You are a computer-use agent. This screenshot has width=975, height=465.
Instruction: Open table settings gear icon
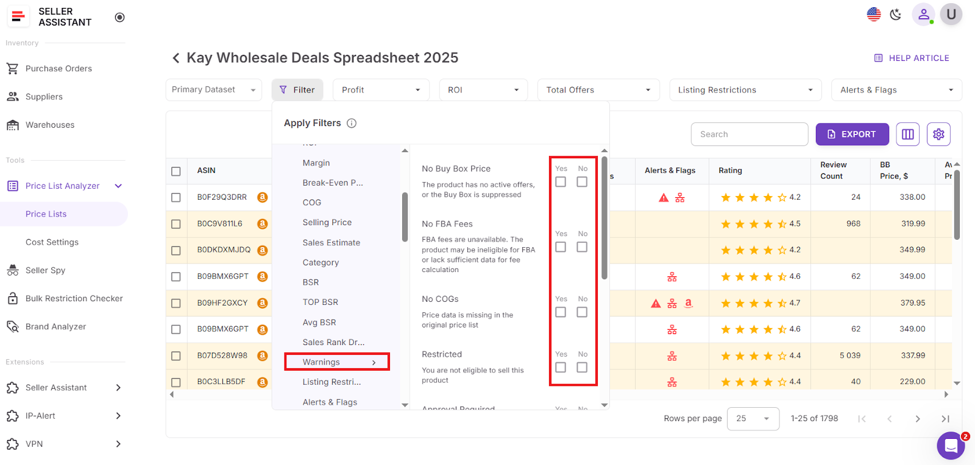coord(938,134)
